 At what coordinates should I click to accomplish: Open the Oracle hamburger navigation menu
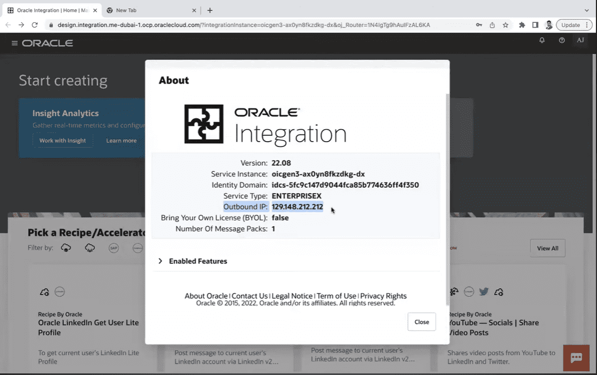tap(15, 43)
